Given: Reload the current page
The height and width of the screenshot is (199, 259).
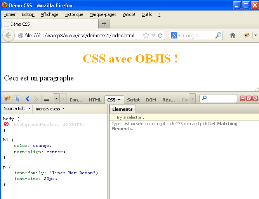Looking at the screenshot, I should click(x=160, y=35).
